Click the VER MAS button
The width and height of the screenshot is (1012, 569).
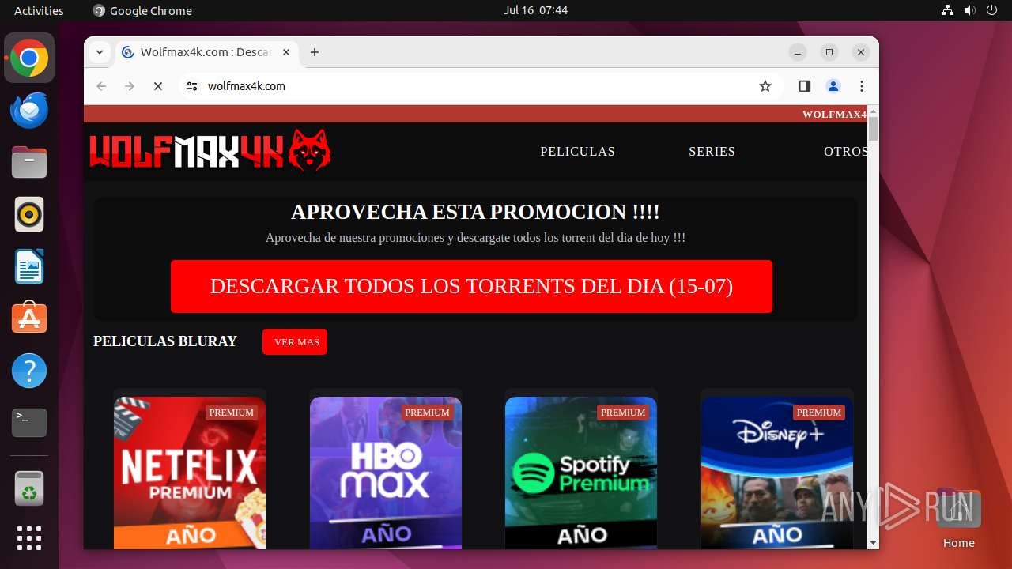(x=295, y=341)
